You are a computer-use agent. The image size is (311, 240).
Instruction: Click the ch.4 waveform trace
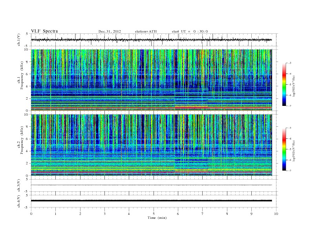pyautogui.click(x=151, y=201)
